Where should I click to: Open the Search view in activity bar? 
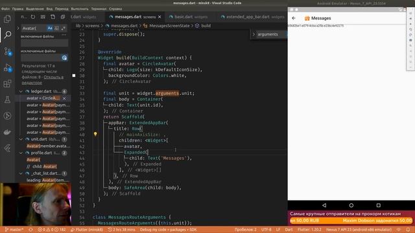7,34
